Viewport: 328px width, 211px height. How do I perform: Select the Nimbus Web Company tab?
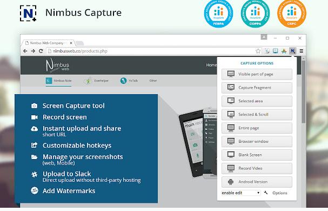pyautogui.click(x=48, y=43)
